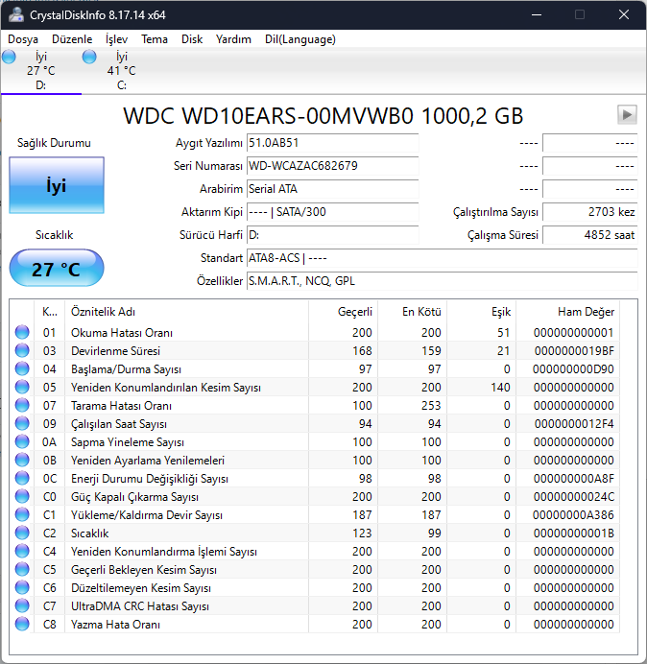This screenshot has width=647, height=664.
Task: Click status icon for C2 Sıcaklık attribute
Action: 22,533
